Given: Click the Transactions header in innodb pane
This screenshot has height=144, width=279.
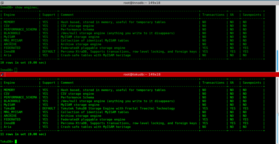Looking at the screenshot, I should point(213,15).
